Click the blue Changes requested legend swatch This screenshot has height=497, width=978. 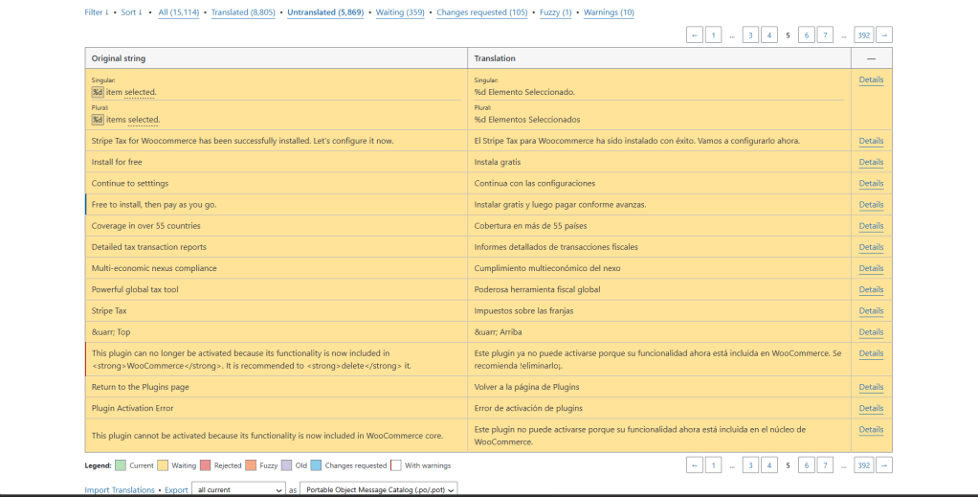click(x=316, y=465)
